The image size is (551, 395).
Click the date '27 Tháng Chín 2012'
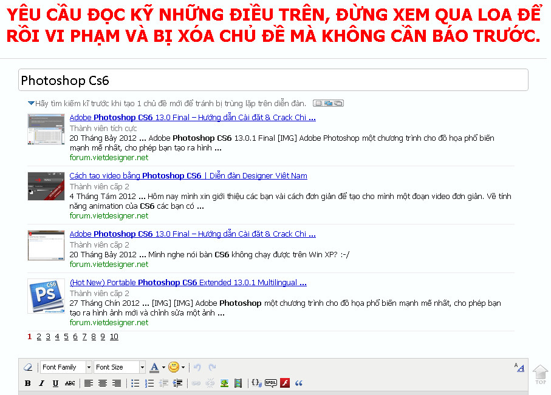104,303
